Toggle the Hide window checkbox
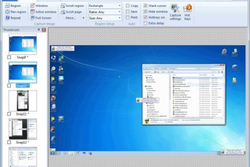250x167 pixels. point(145,12)
